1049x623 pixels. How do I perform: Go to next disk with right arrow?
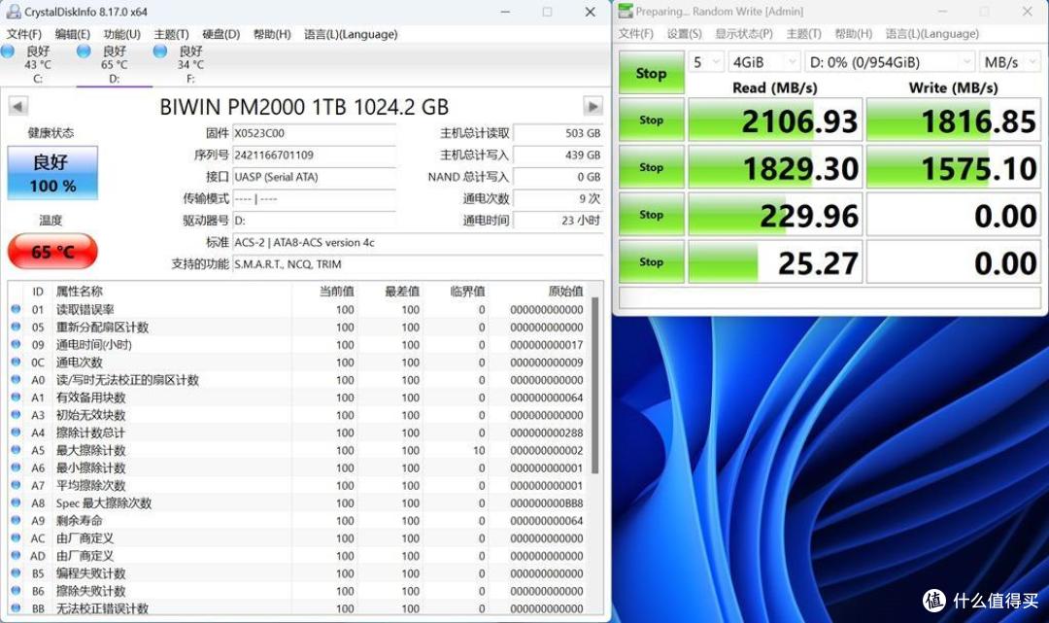592,106
